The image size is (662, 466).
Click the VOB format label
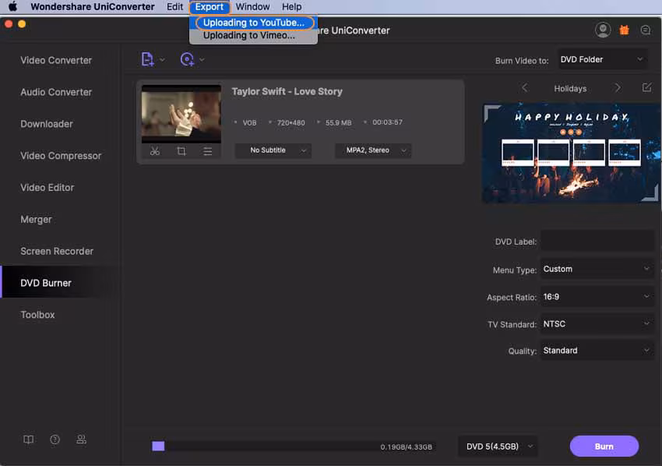[x=249, y=122]
